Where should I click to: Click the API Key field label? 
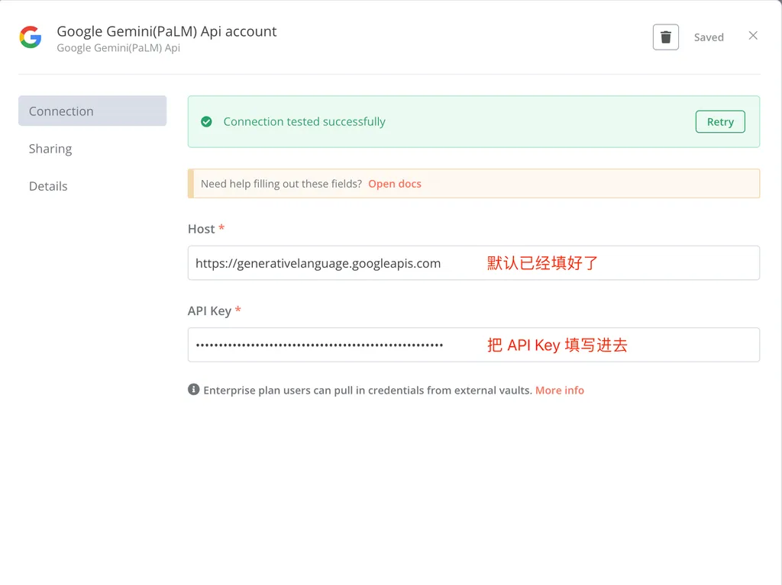click(x=209, y=311)
